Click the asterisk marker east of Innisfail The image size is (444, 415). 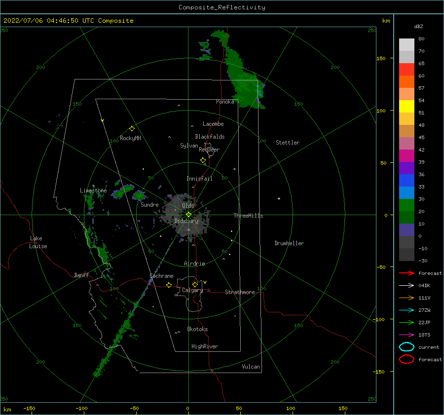(234, 169)
